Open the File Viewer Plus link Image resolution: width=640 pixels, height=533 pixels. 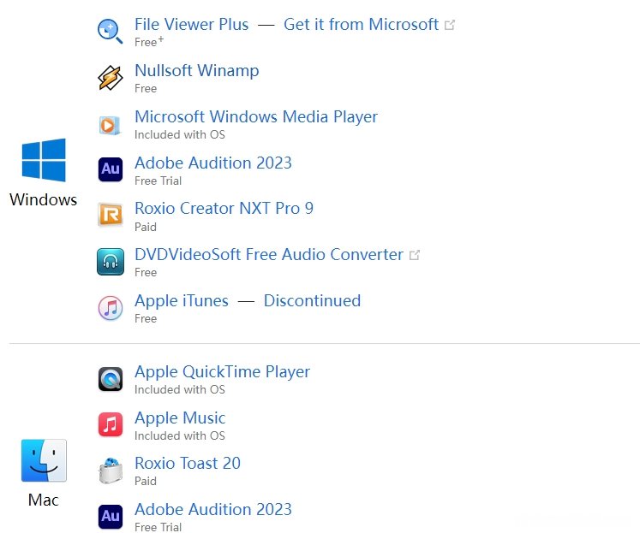tap(191, 25)
